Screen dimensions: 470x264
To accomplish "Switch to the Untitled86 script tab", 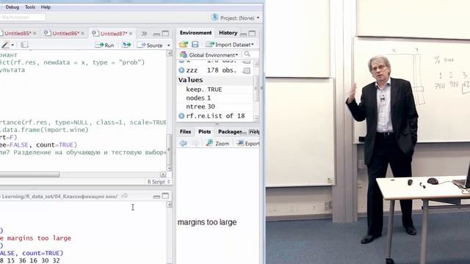I will [63, 33].
